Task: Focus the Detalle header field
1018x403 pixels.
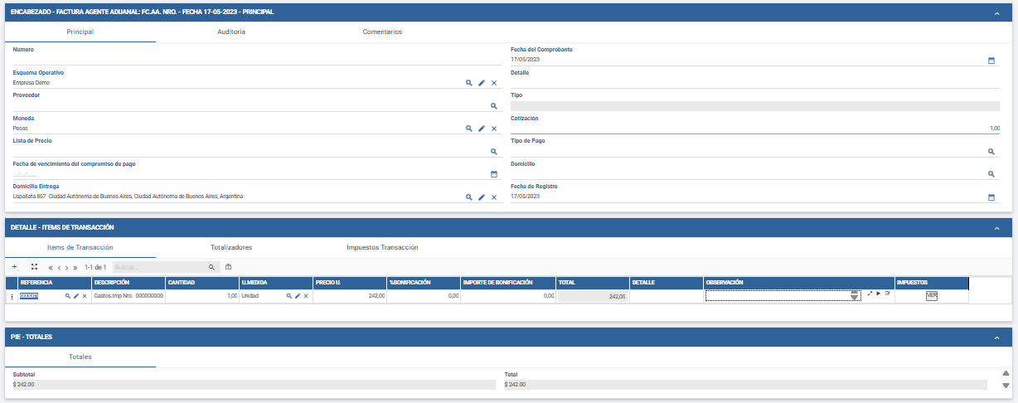Action: point(755,83)
